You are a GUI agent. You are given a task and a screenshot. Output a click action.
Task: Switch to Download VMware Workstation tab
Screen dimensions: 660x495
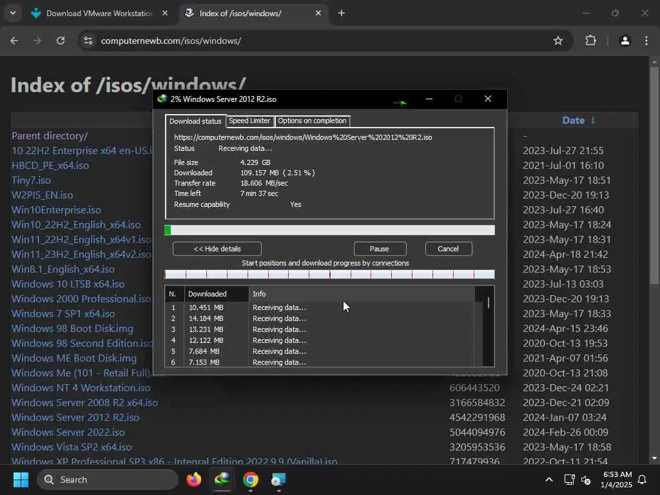pyautogui.click(x=99, y=14)
